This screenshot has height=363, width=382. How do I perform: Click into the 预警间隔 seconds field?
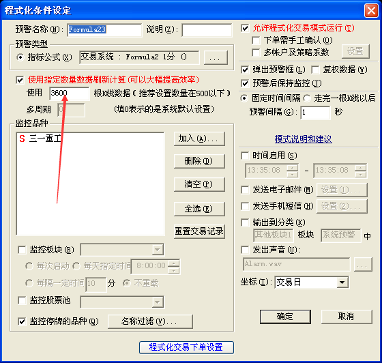(315, 113)
